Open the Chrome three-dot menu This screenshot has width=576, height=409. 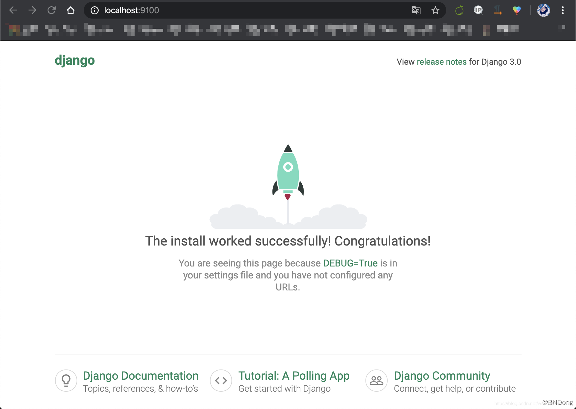point(563,10)
